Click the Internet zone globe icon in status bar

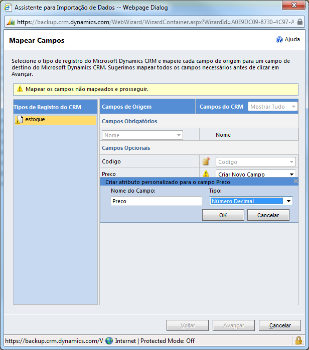point(109,340)
